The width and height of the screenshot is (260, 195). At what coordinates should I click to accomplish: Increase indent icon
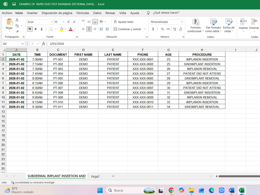pos(107,29)
